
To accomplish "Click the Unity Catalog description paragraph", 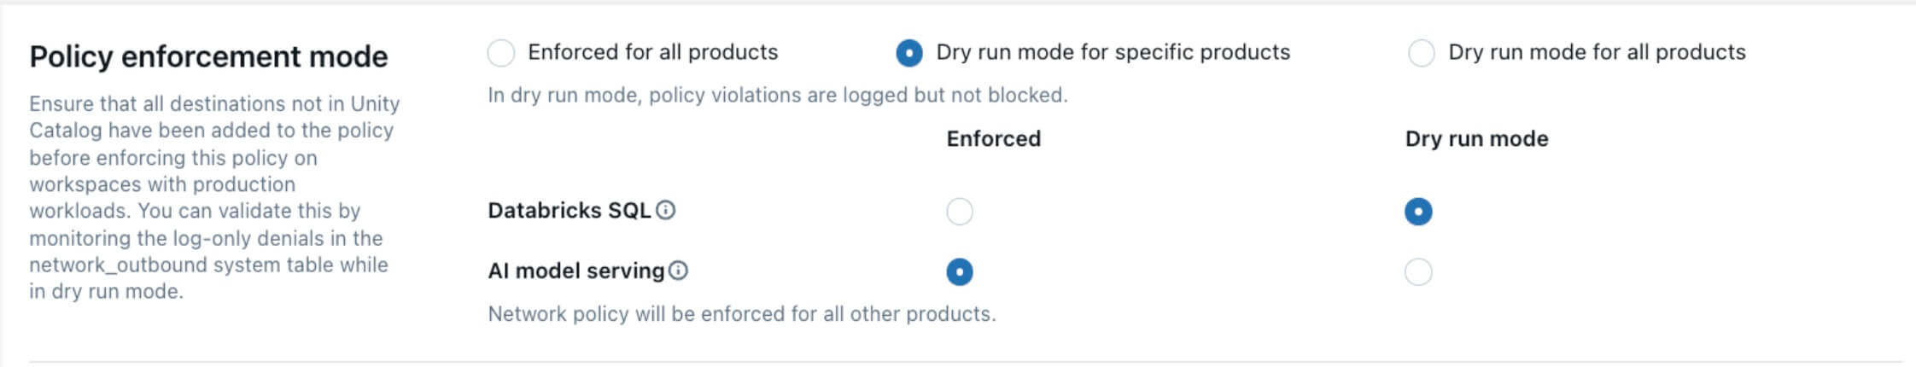I will point(213,197).
